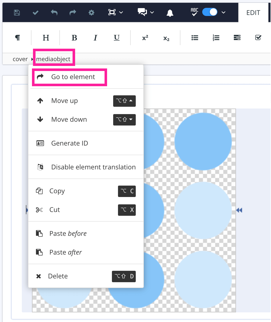Switch off the blue toolbar toggle
Screen dimensions: 271x322
pyautogui.click(x=210, y=12)
